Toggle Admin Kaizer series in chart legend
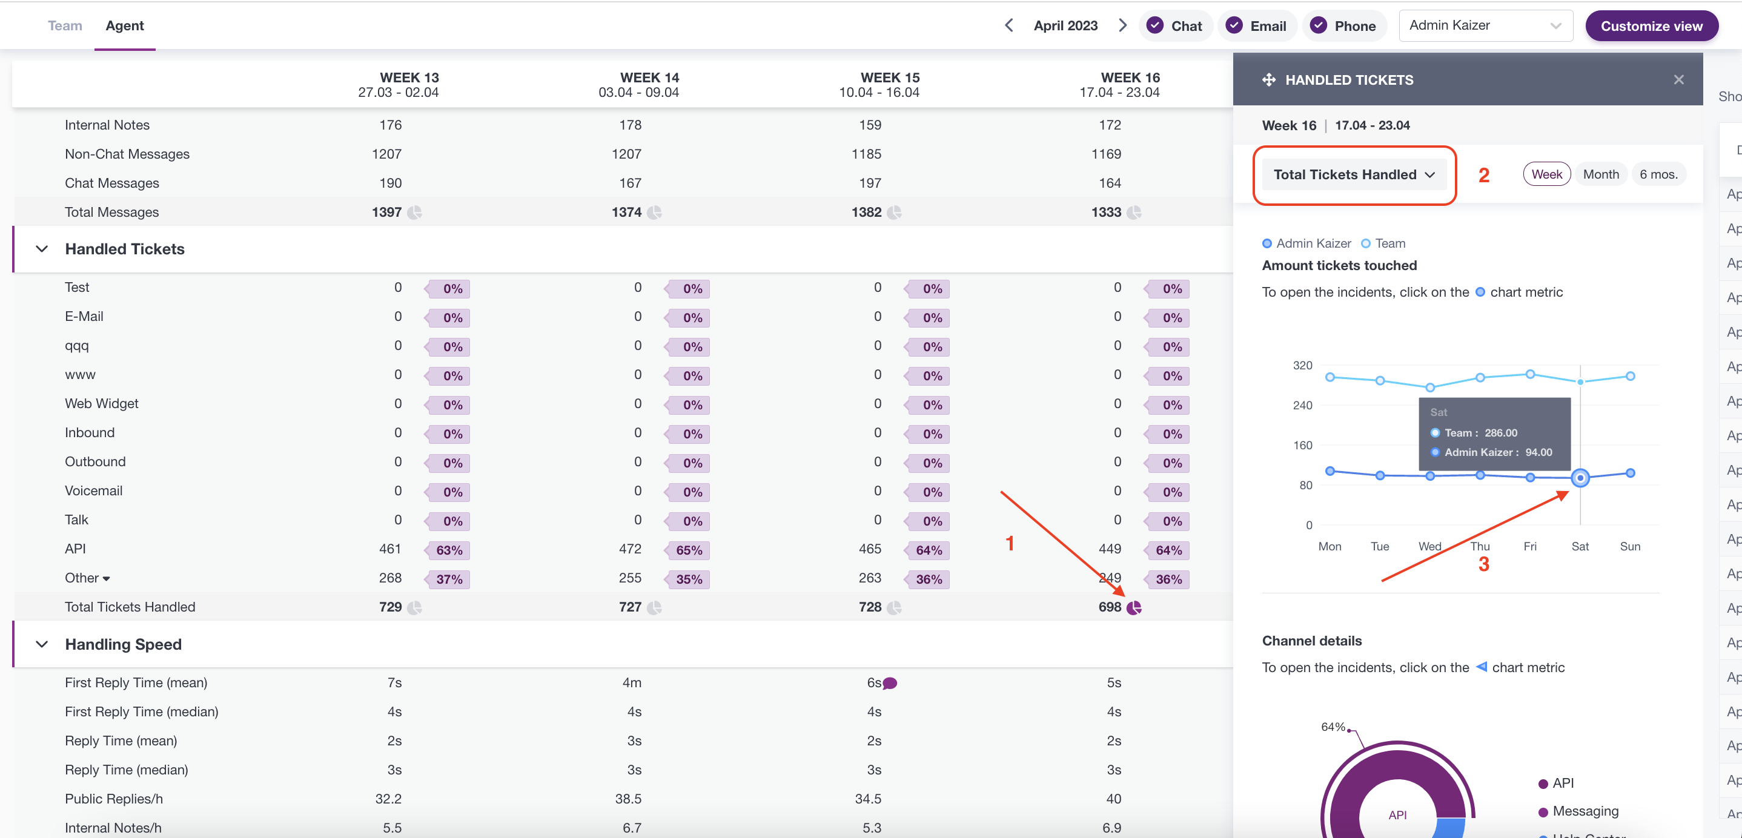 click(1306, 243)
